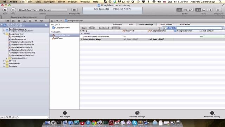Show Basic build settings
Image resolution: width=225 pixels, height=127 pixels.
84,28
